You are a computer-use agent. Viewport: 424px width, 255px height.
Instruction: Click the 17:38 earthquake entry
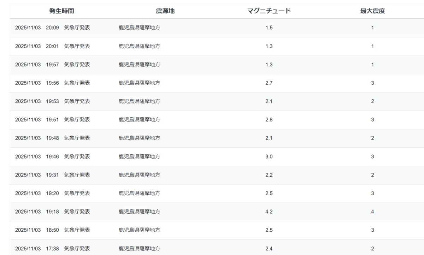coord(52,249)
